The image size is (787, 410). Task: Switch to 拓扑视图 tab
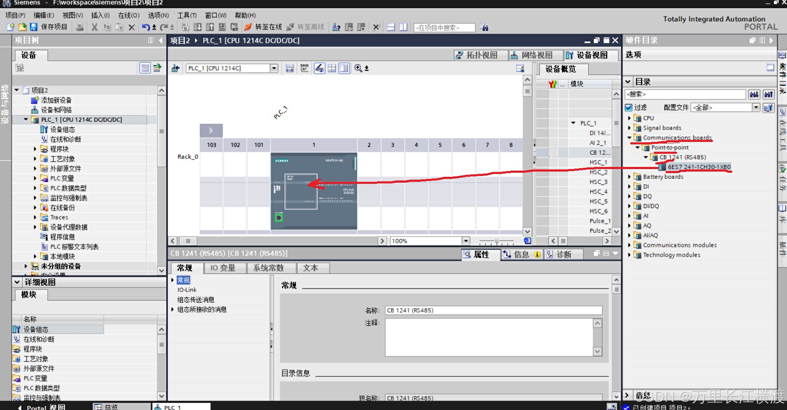pos(481,55)
